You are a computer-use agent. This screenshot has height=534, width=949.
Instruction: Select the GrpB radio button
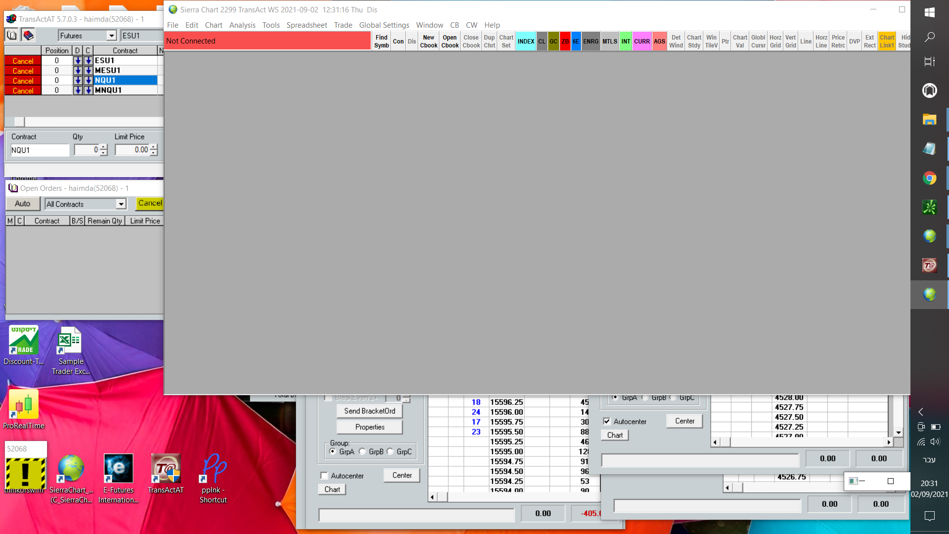pyautogui.click(x=363, y=451)
